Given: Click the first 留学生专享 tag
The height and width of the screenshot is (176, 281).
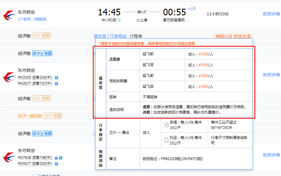Looking at the screenshot, I should (x=42, y=53).
